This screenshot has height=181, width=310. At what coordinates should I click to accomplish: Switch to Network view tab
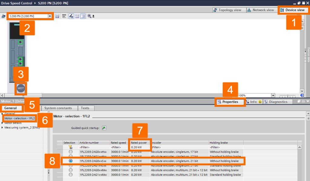click(x=262, y=10)
